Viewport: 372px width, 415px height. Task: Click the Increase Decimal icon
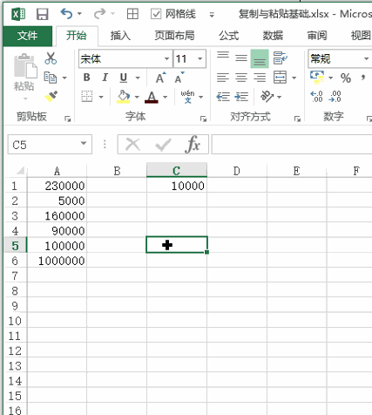(316, 97)
